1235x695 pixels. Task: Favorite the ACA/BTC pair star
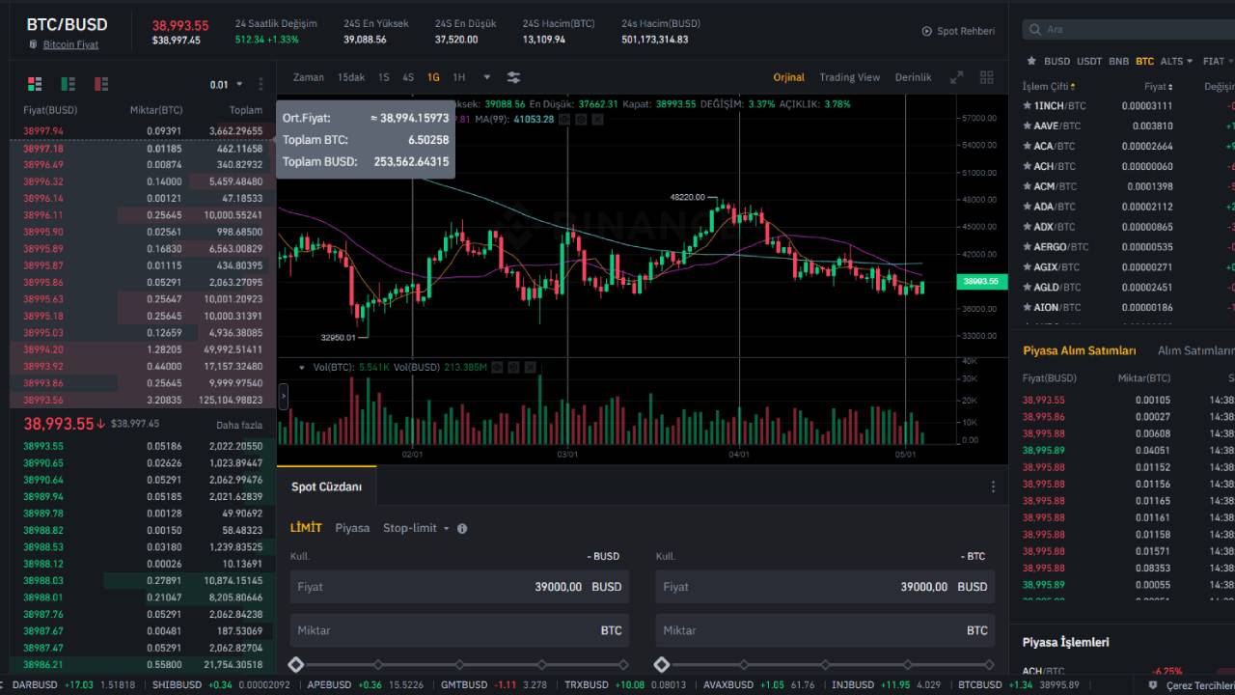1027,146
